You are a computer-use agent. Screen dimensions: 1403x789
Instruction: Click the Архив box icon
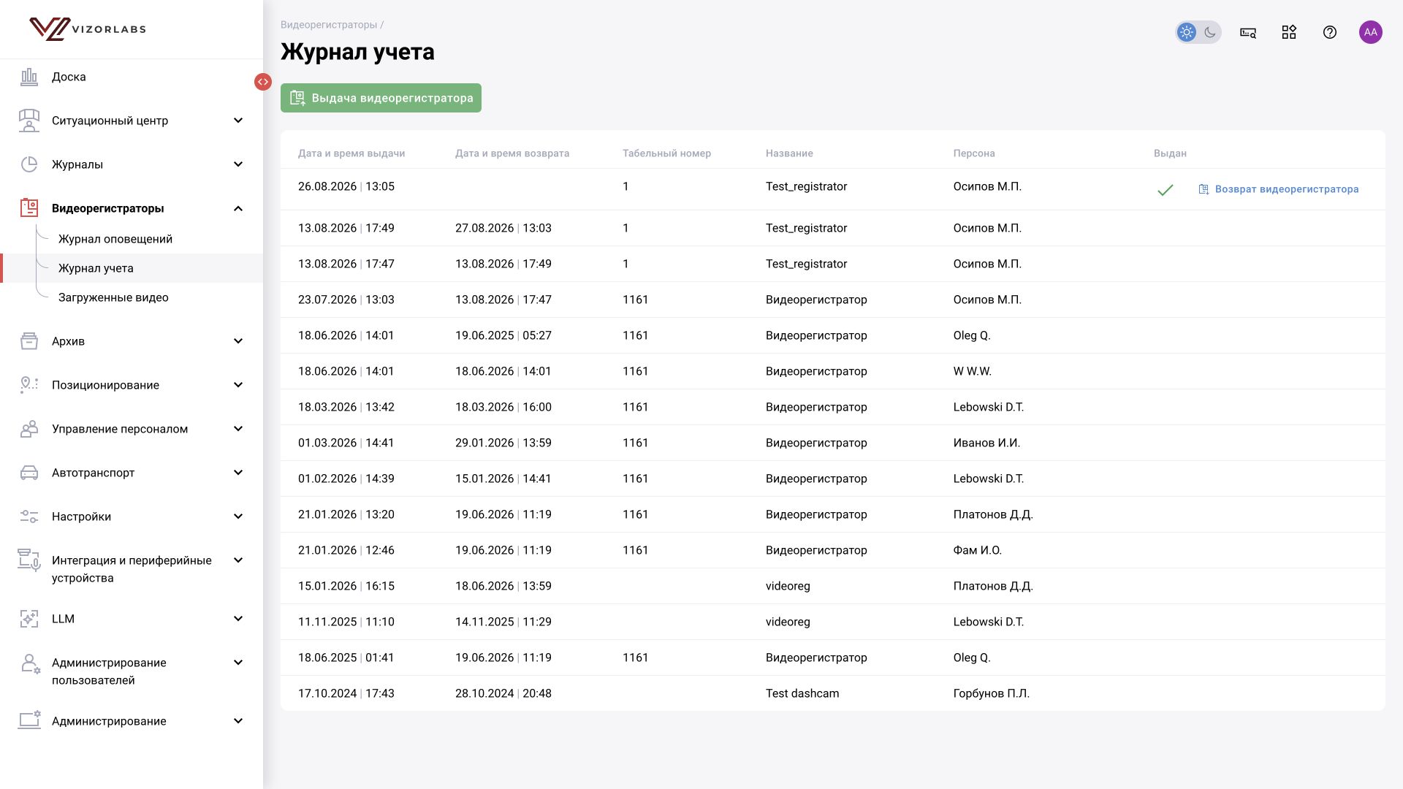pos(29,341)
